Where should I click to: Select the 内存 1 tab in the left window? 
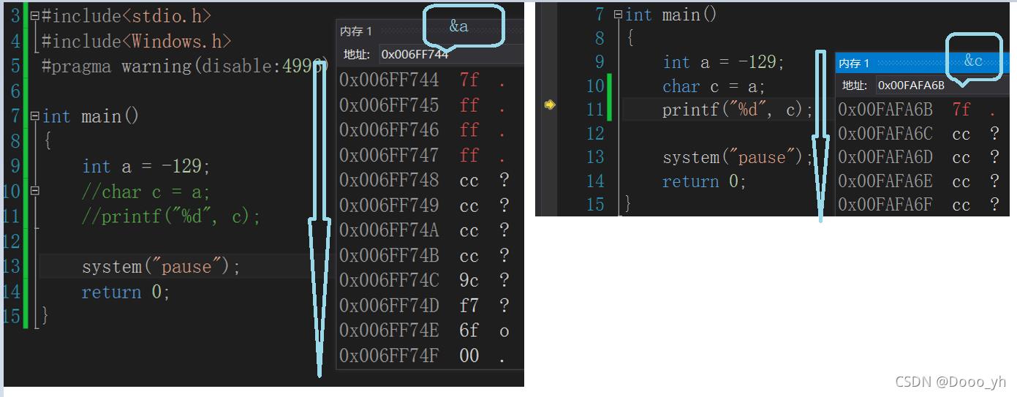point(356,31)
